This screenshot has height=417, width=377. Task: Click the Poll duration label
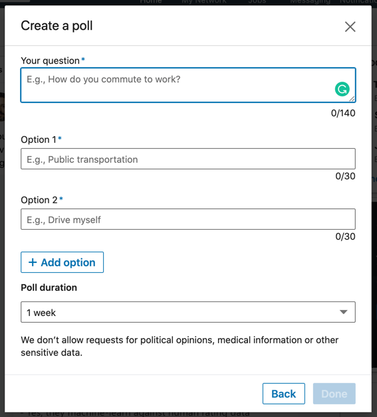coord(49,288)
